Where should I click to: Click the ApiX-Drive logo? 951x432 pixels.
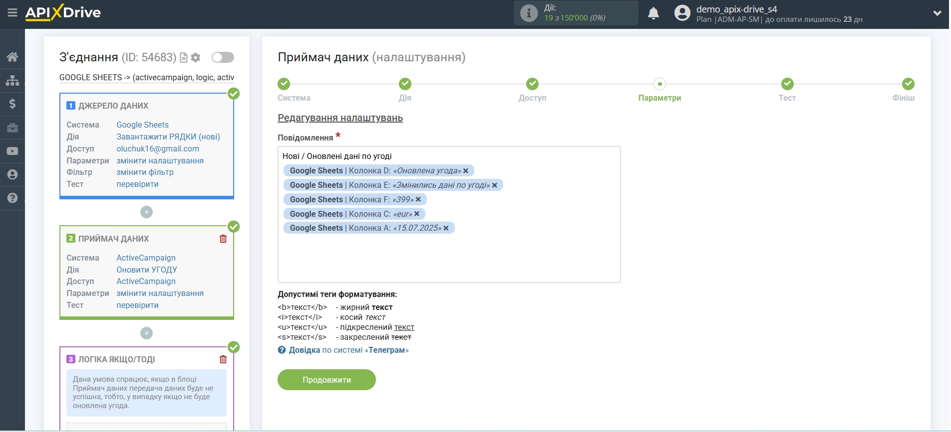[63, 12]
